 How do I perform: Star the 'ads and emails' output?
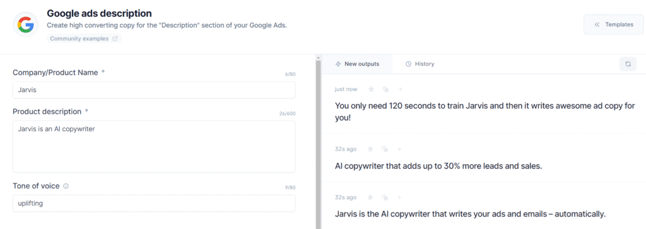[x=370, y=197]
